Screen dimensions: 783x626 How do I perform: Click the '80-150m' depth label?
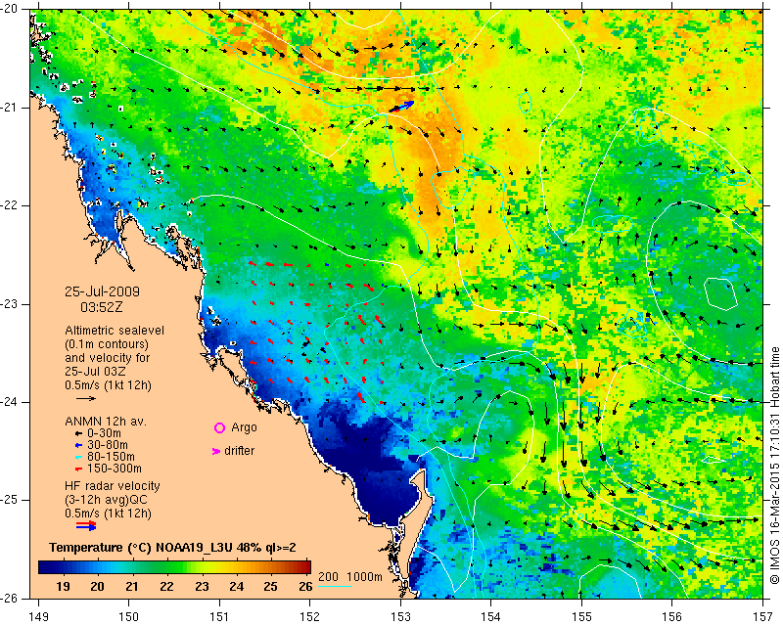click(111, 456)
